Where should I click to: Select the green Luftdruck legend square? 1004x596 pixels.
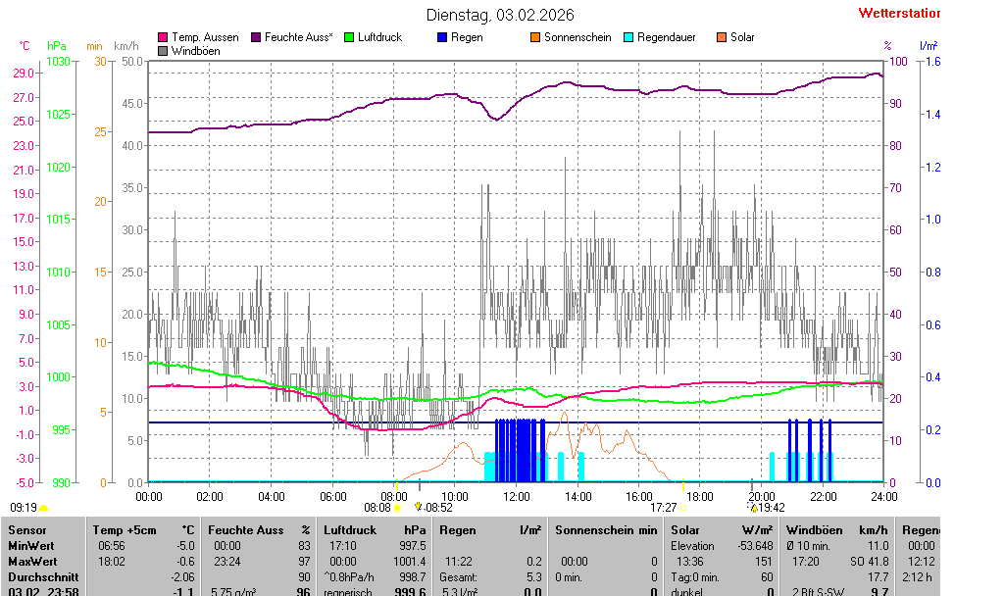[x=349, y=37]
